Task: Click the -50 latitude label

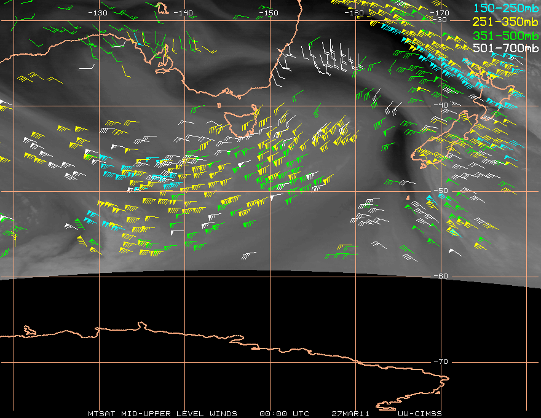Action: click(441, 191)
